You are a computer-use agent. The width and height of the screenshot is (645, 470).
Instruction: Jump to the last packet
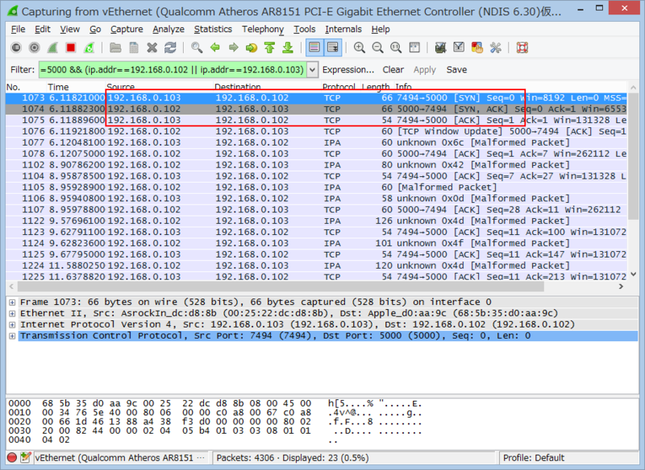pyautogui.click(x=288, y=47)
